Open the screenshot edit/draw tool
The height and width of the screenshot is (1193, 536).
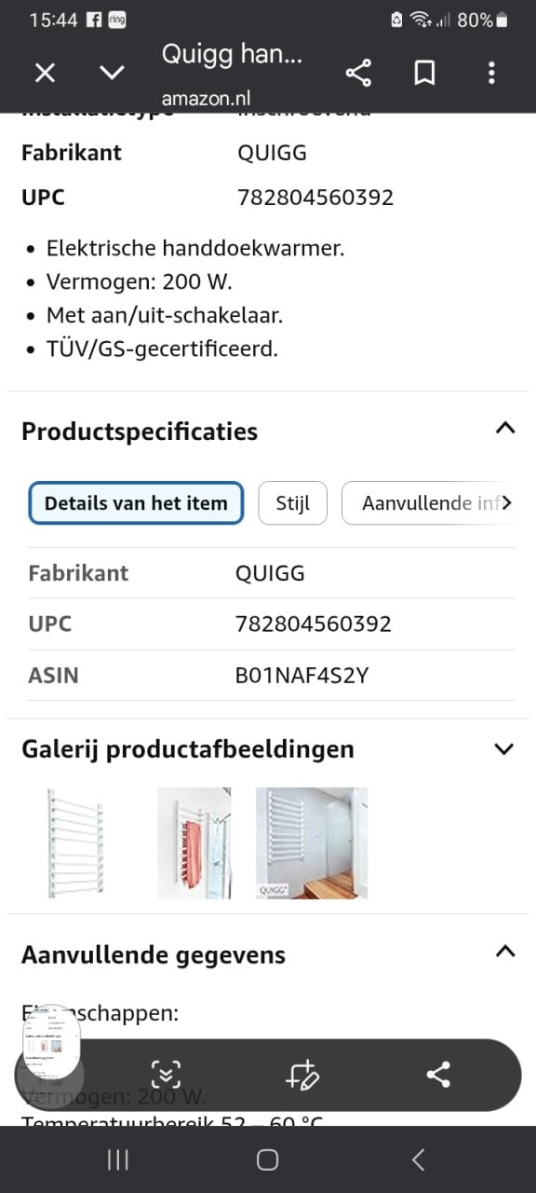303,1074
